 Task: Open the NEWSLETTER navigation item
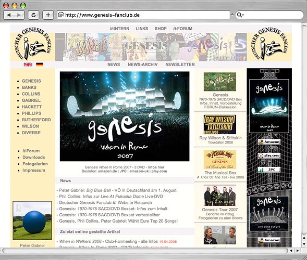coord(180,64)
